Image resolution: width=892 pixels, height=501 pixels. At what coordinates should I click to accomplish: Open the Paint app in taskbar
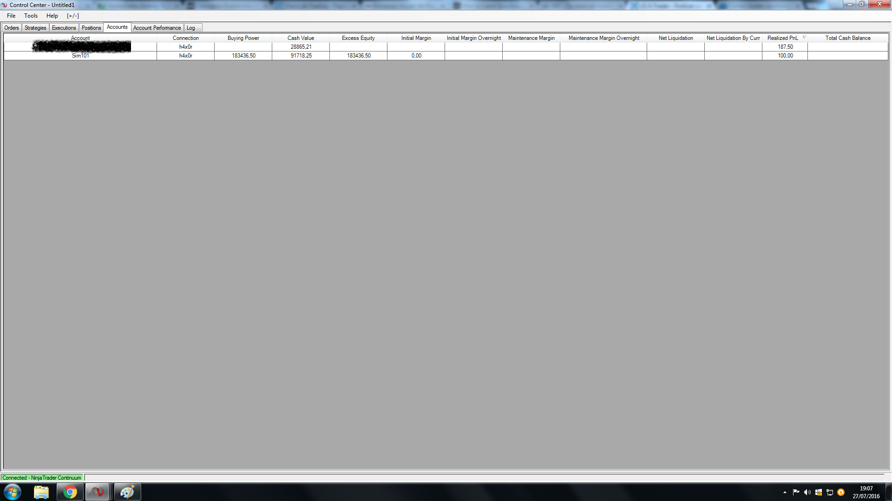click(x=127, y=492)
